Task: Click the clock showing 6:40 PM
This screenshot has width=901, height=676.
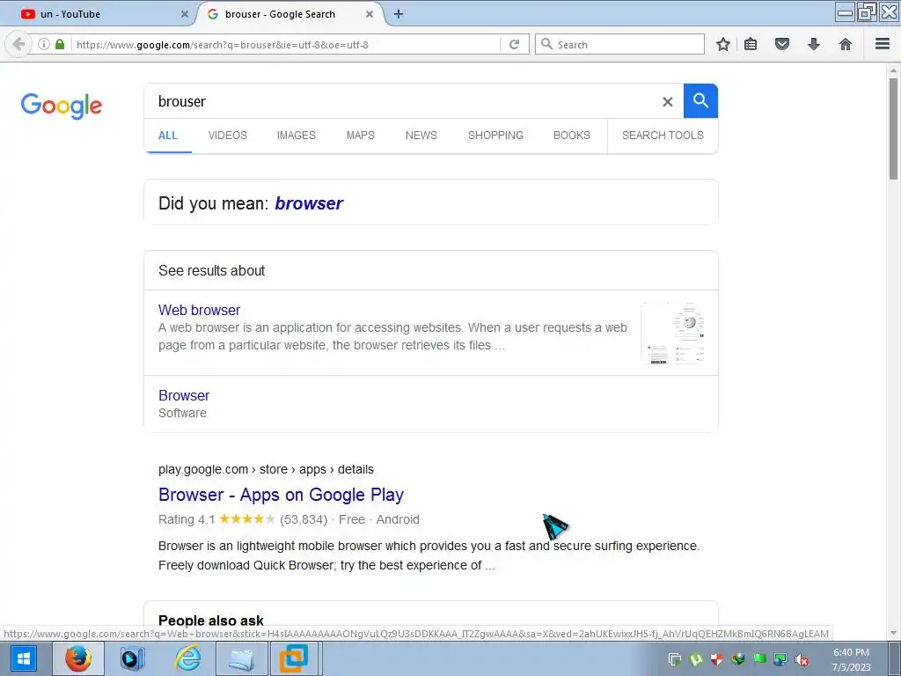Action: pyautogui.click(x=851, y=652)
